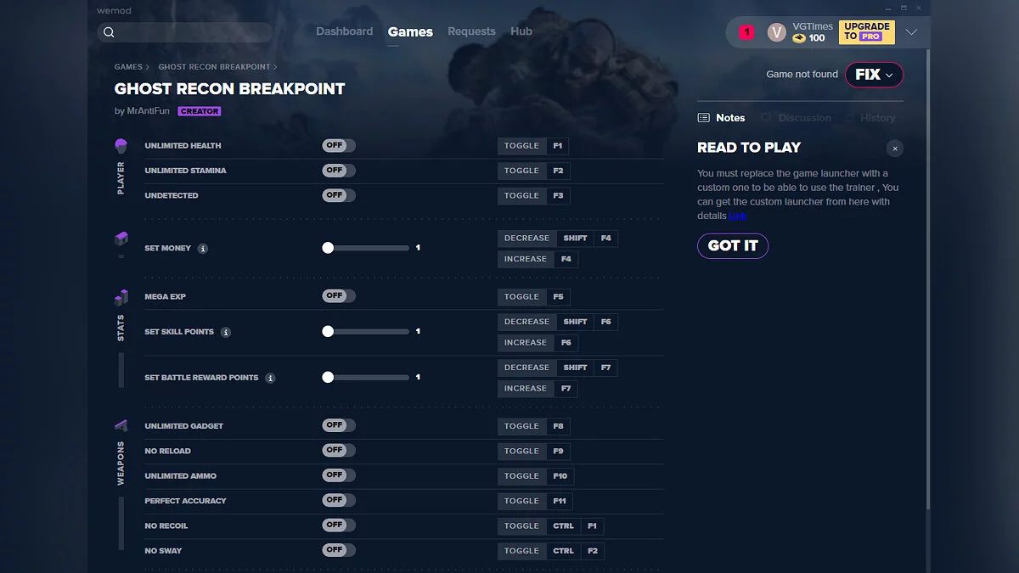
Task: Click the notifications badge showing 1
Action: point(746,31)
